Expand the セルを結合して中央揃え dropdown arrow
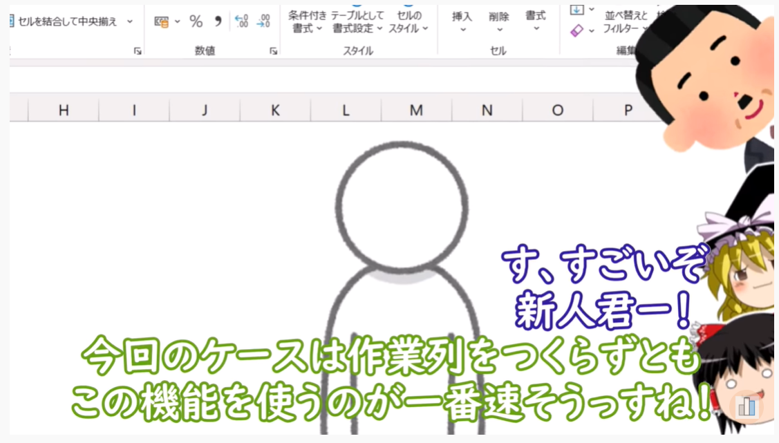779x443 pixels. click(x=130, y=21)
